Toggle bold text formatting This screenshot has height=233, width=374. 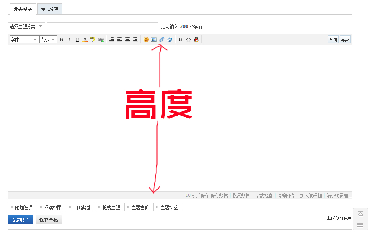click(x=61, y=39)
